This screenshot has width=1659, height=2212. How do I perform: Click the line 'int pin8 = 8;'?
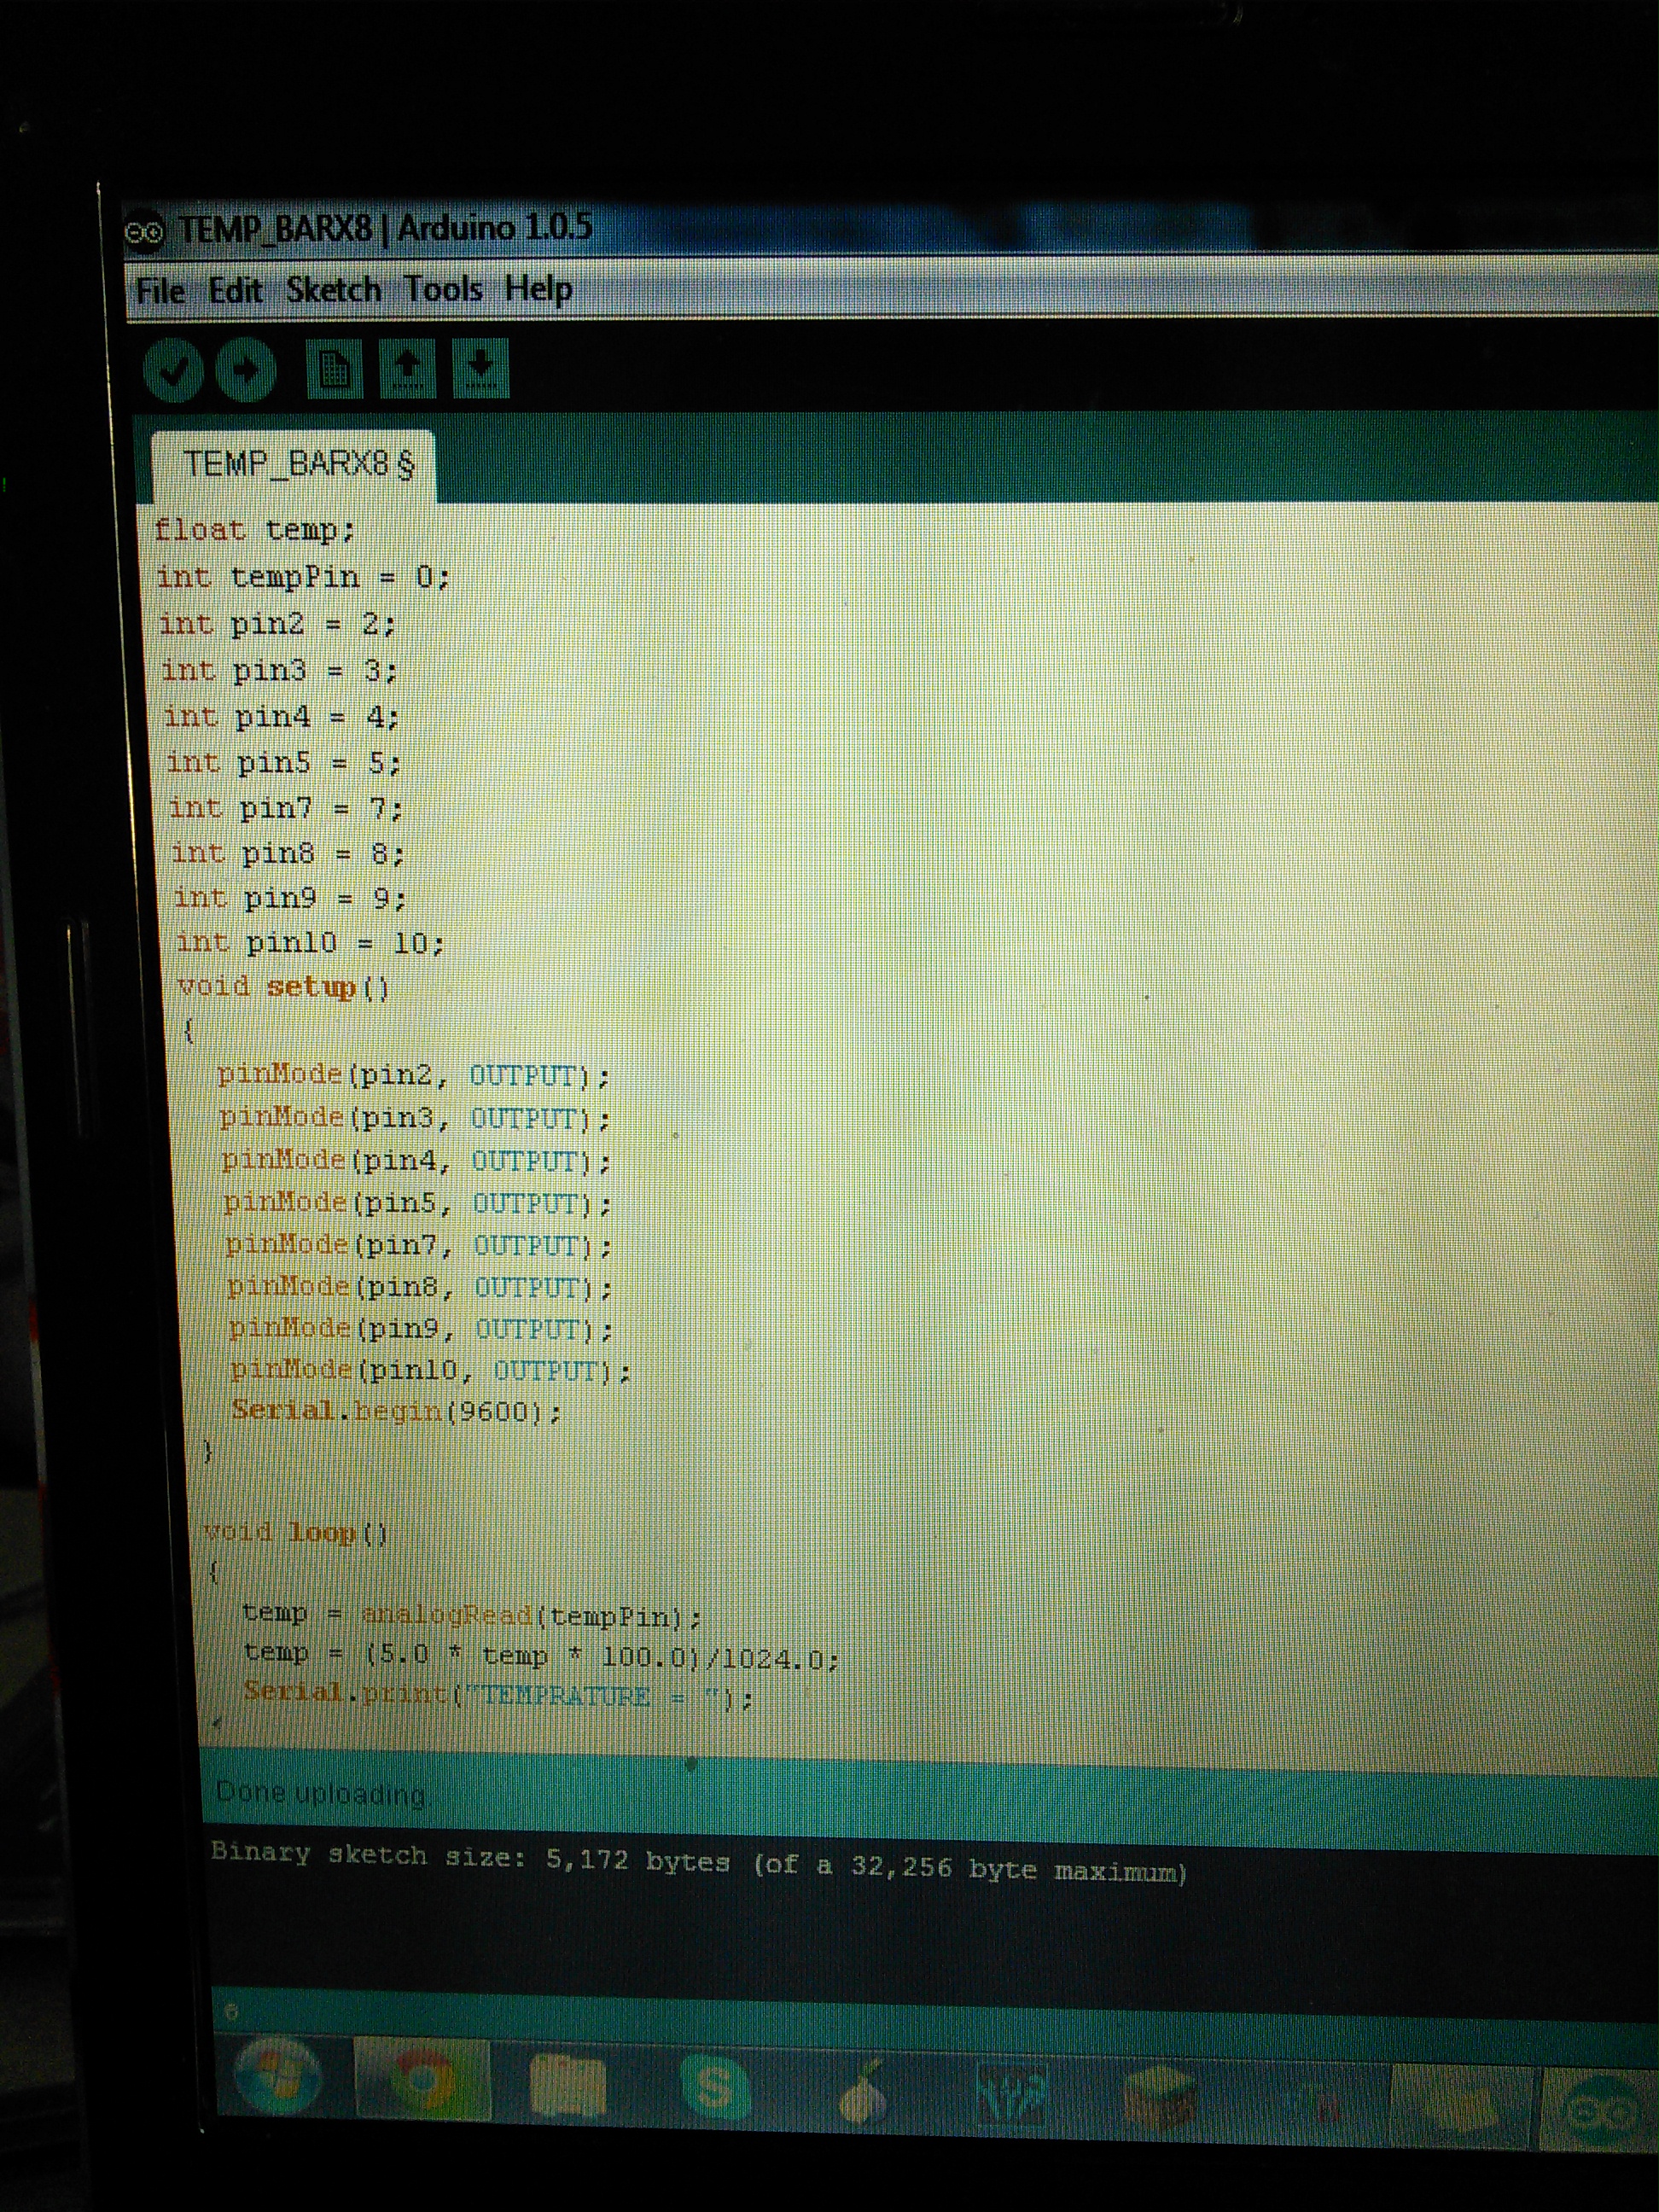(x=289, y=853)
